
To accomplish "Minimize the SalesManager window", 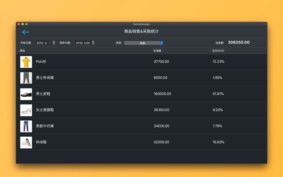I will point(23,24).
